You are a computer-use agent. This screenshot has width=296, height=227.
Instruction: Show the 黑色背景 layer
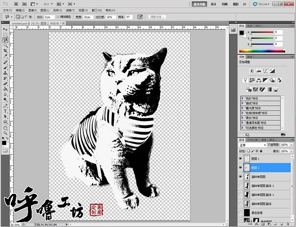pyautogui.click(x=241, y=213)
